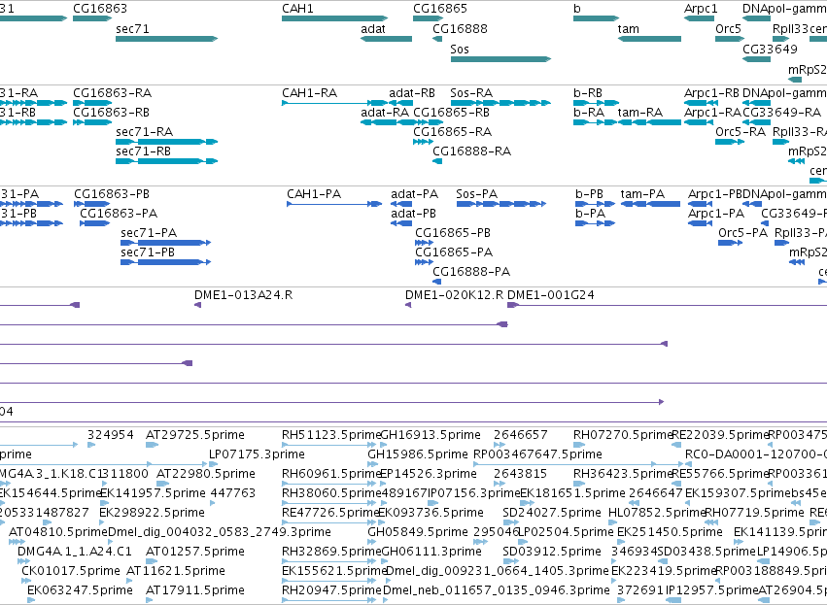This screenshot has height=605, width=827.
Task: Select transcript CG16865-RB label
Action: [x=451, y=113]
